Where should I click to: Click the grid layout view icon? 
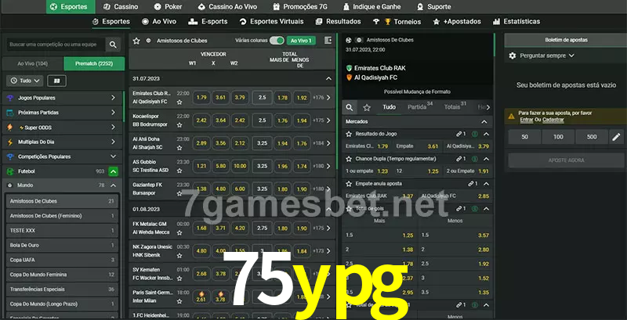coord(56,81)
